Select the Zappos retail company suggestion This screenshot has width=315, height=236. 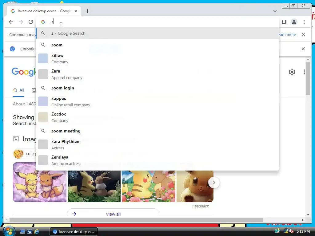pyautogui.click(x=158, y=101)
